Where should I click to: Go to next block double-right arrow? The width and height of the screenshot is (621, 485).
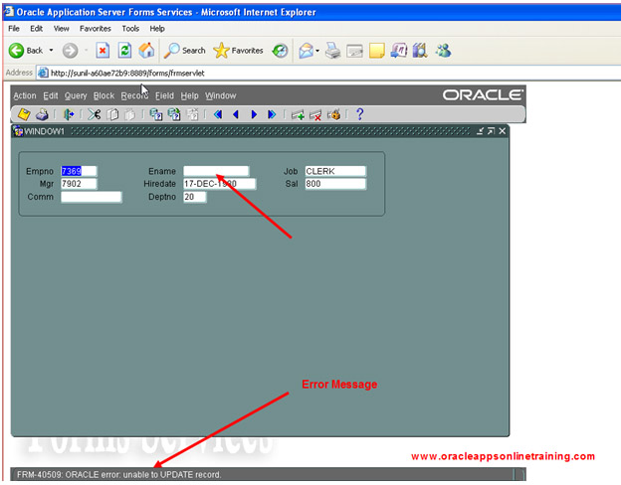272,114
